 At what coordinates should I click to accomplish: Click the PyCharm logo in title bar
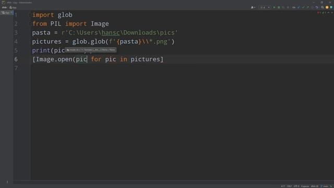pyautogui.click(x=3, y=2)
